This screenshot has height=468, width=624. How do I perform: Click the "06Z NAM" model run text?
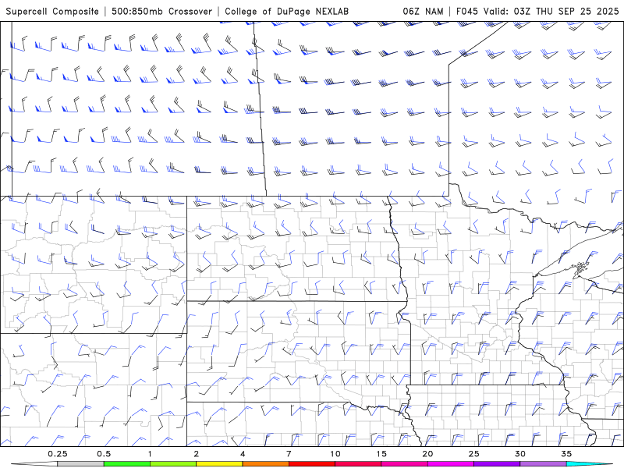click(x=423, y=11)
